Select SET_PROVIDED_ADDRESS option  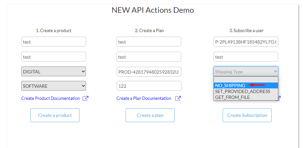[x=246, y=91]
